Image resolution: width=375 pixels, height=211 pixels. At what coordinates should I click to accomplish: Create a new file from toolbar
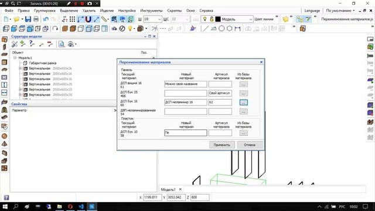(6, 19)
